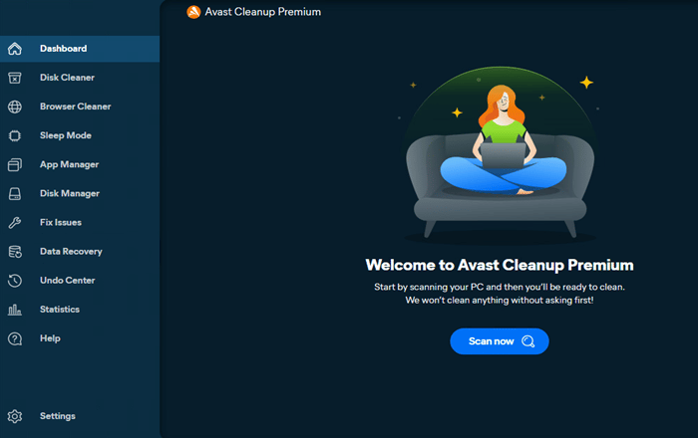Click the Avast logo in title
The height and width of the screenshot is (438, 698).
point(193,12)
